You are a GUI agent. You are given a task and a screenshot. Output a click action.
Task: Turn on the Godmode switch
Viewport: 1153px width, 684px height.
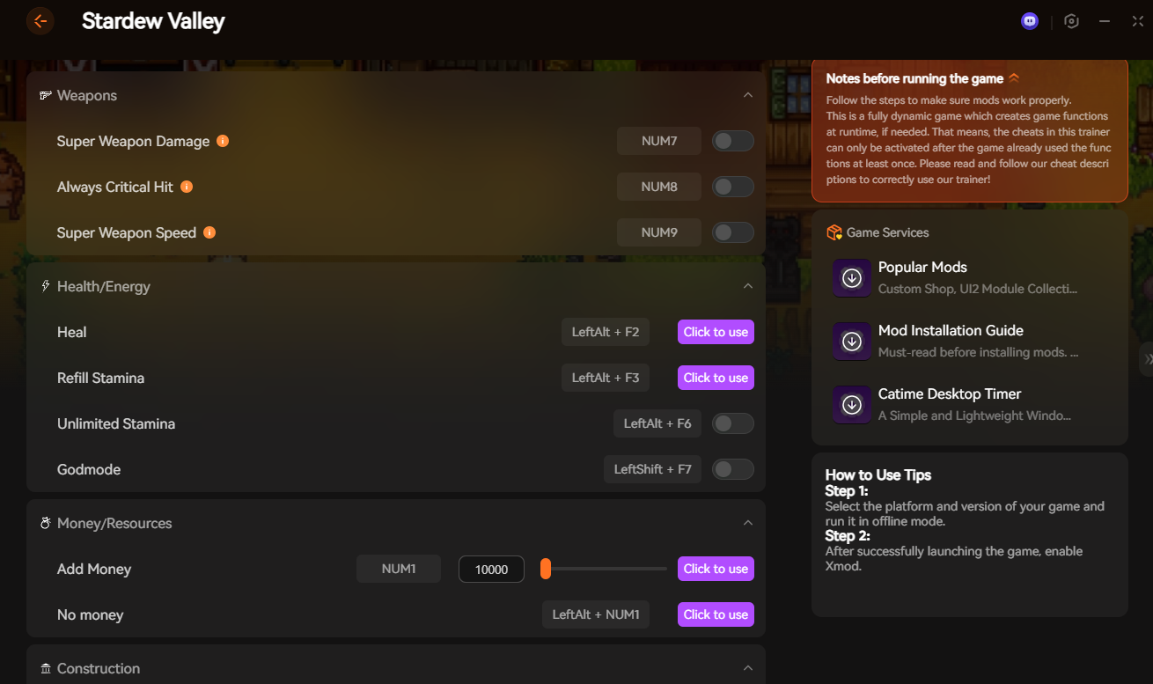732,469
